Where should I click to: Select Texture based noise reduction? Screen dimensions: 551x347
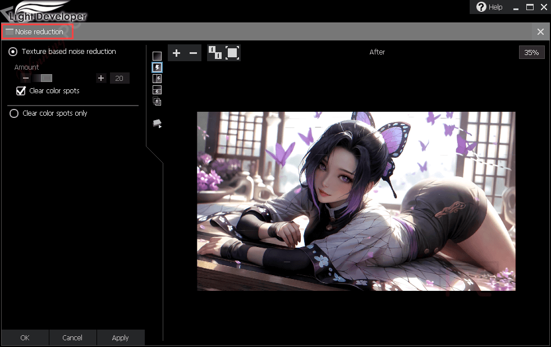[13, 52]
